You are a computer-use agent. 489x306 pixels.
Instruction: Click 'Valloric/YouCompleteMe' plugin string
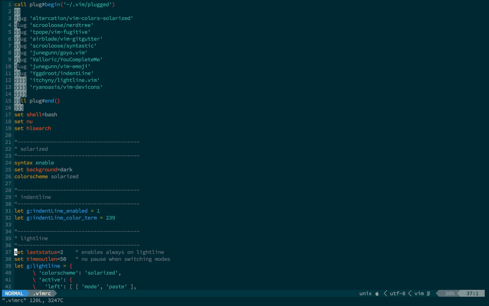coord(66,59)
